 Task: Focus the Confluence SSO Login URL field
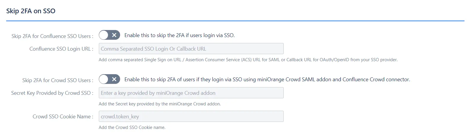point(191,49)
